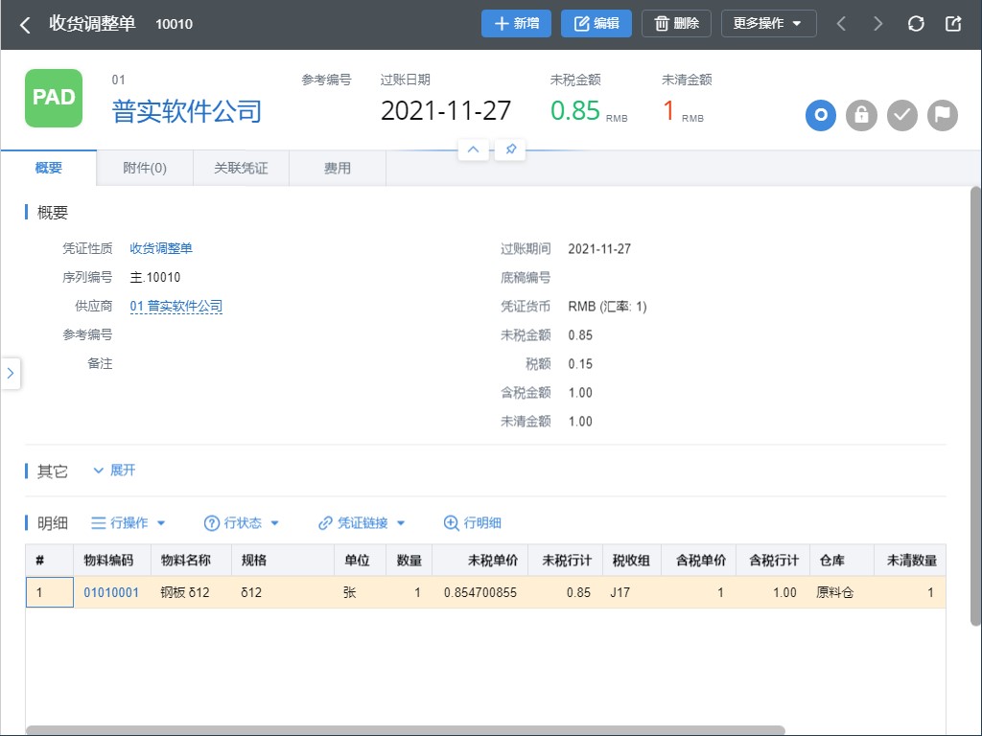Go to next record arrow

pos(878,24)
